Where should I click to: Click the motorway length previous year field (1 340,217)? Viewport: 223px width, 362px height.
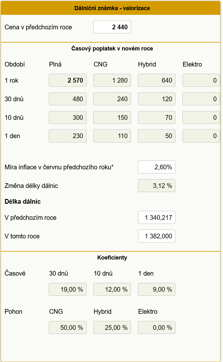coord(157,218)
